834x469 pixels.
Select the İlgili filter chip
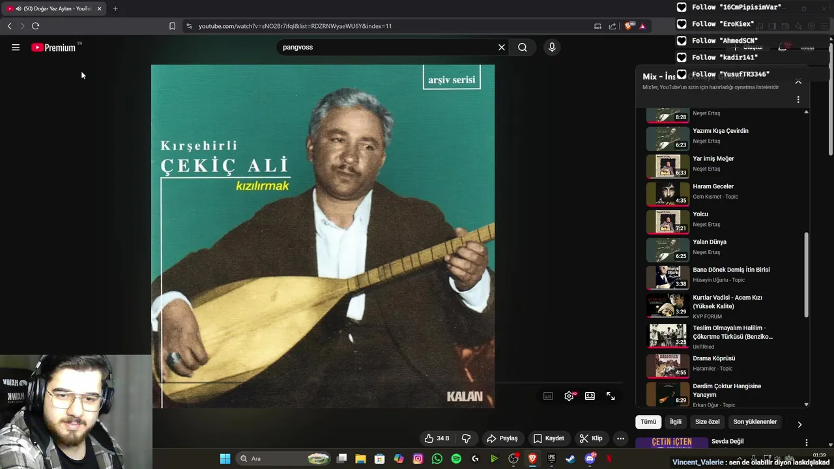coord(676,422)
